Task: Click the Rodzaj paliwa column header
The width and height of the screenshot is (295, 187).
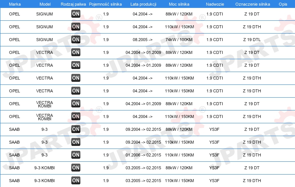Action: coord(73,4)
